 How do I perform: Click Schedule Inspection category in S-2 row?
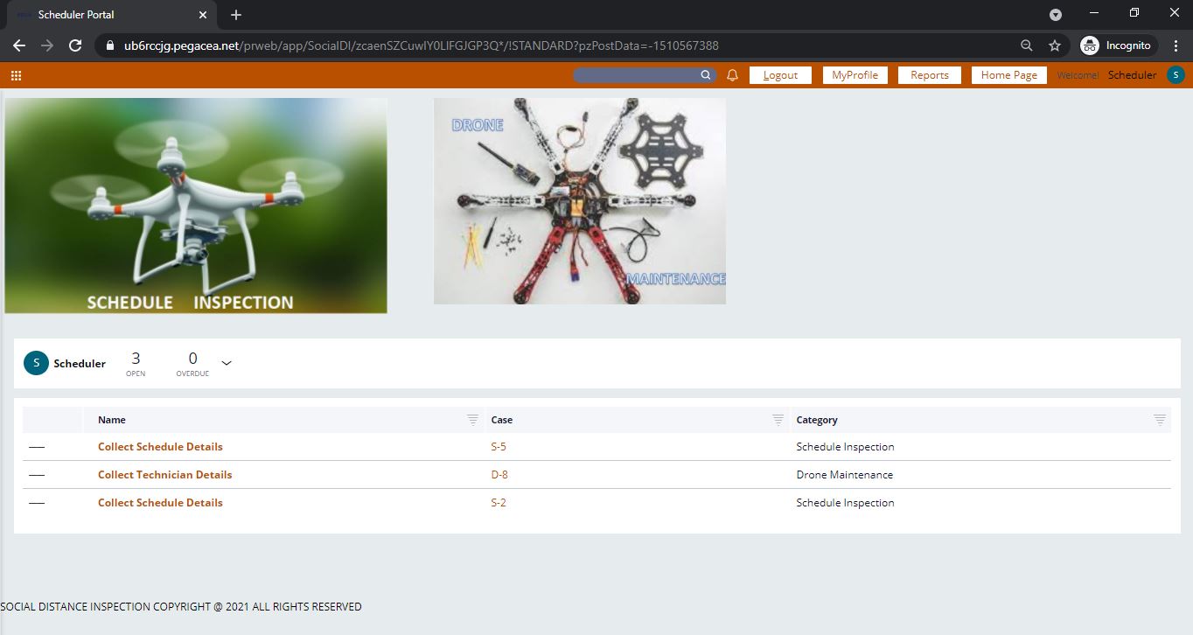pyautogui.click(x=845, y=503)
